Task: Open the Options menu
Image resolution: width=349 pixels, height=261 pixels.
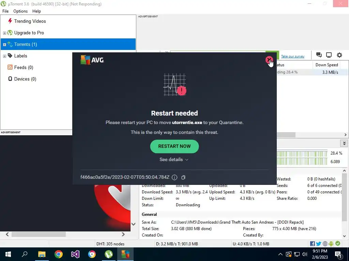Action: 20,11
